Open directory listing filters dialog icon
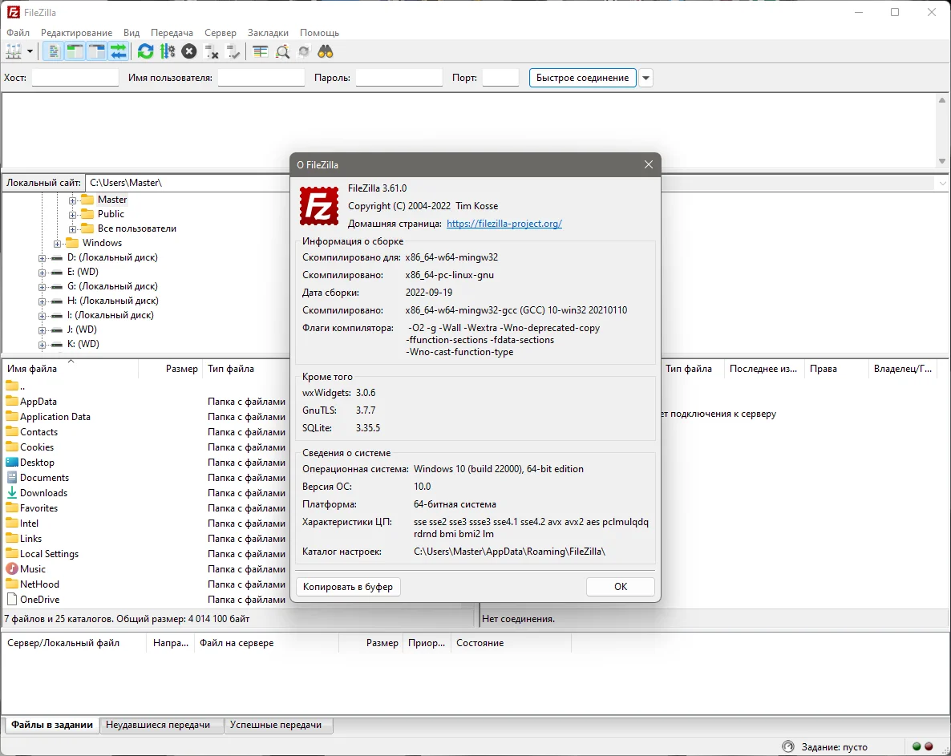The height and width of the screenshot is (756, 951). [260, 51]
